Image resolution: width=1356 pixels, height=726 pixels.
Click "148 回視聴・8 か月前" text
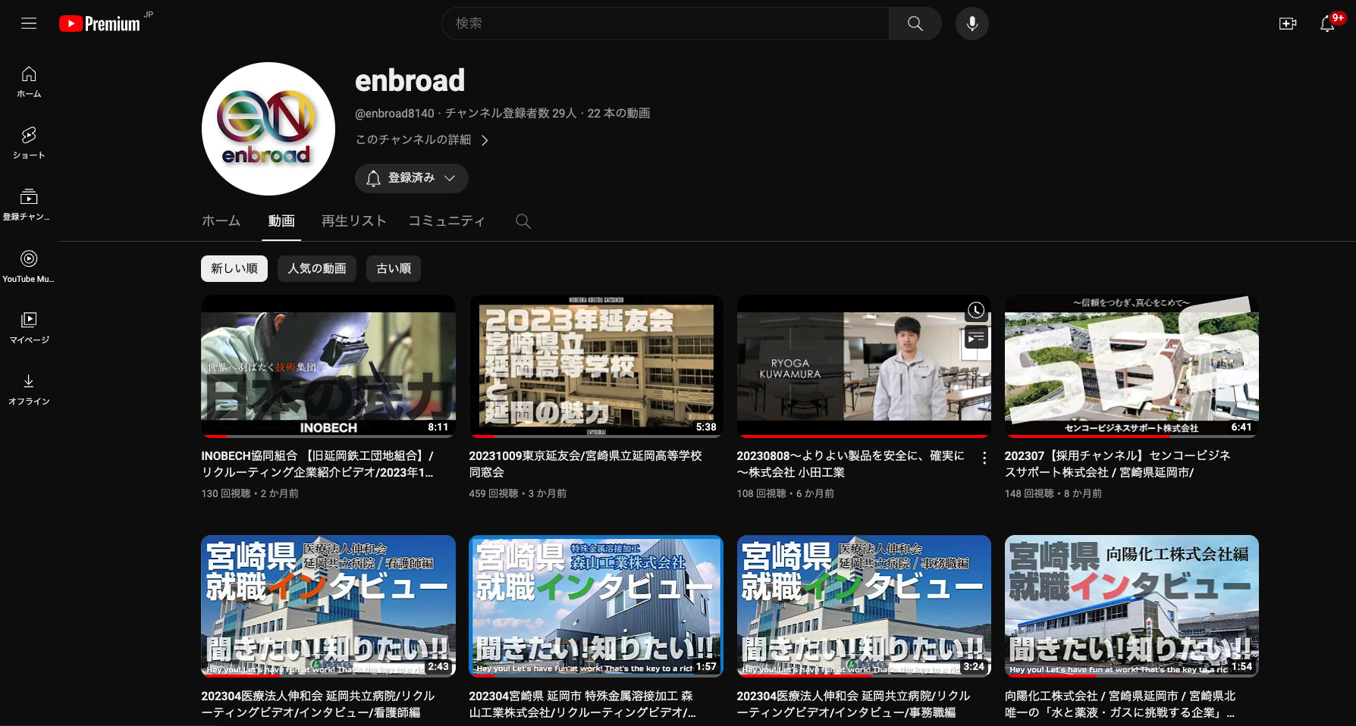(x=1053, y=493)
